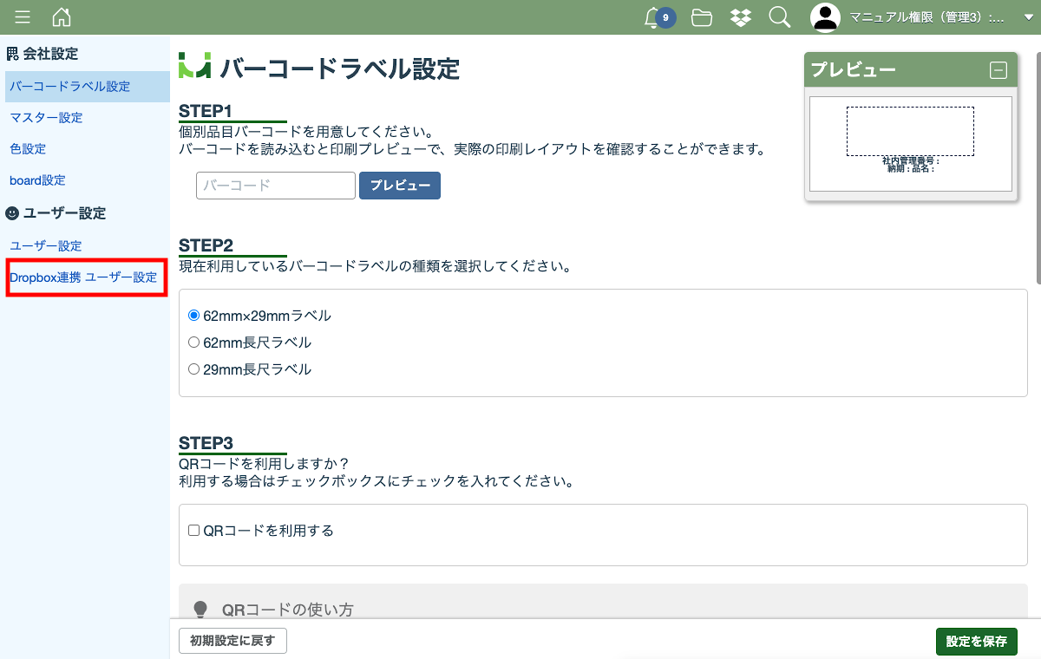Open the folder icon in header
The width and height of the screenshot is (1041, 659).
click(701, 17)
